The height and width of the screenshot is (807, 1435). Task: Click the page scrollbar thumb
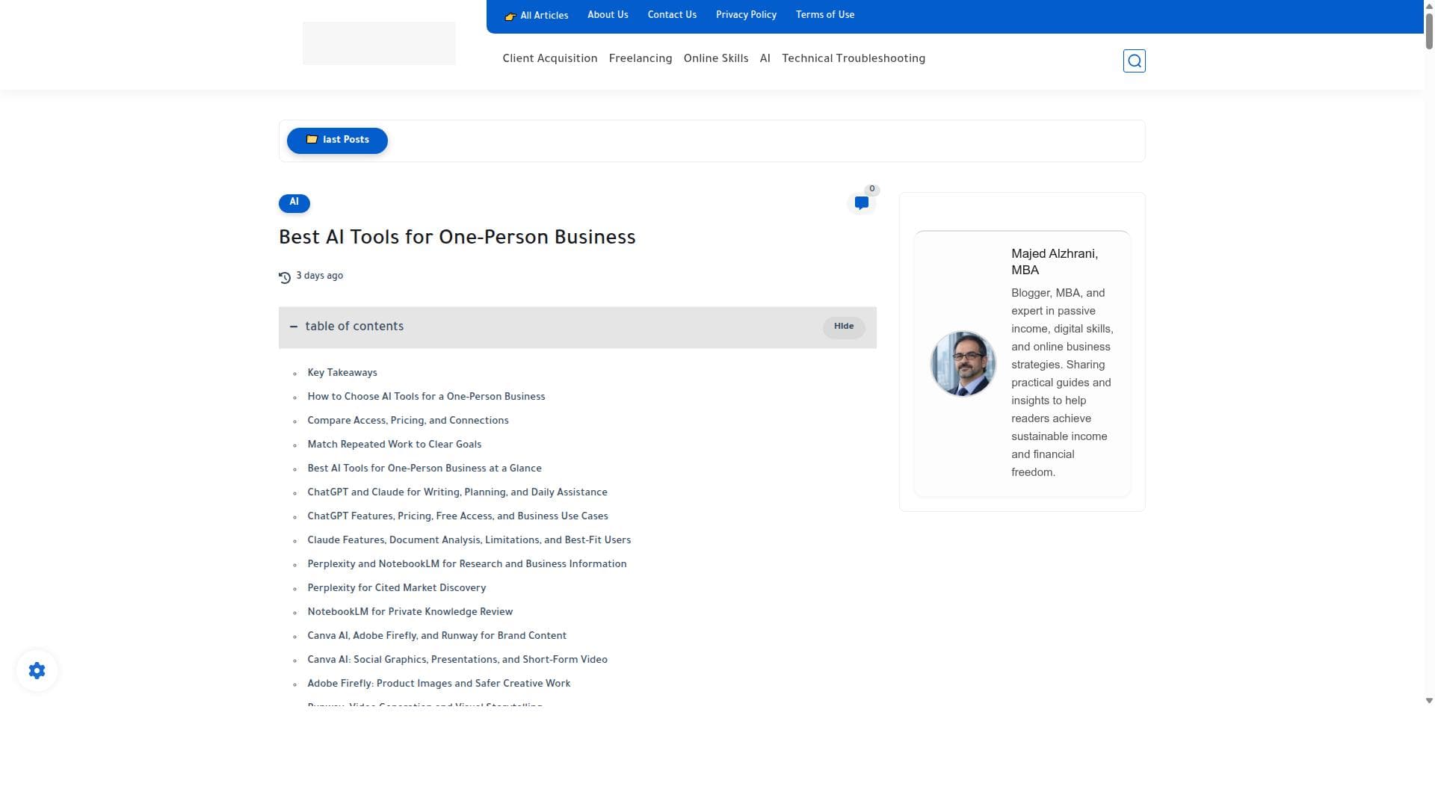[1429, 30]
